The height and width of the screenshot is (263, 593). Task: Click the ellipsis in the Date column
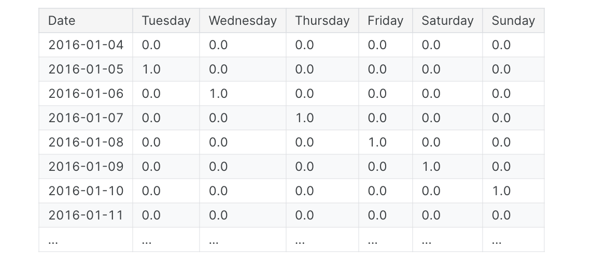pyautogui.click(x=53, y=240)
